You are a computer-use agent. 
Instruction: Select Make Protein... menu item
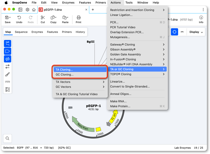[x=137, y=106]
